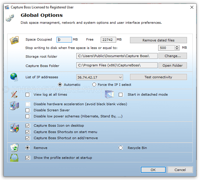This screenshot has width=200, height=180.
Task: Decrease free space limit with down arrow
Action: (177, 49)
